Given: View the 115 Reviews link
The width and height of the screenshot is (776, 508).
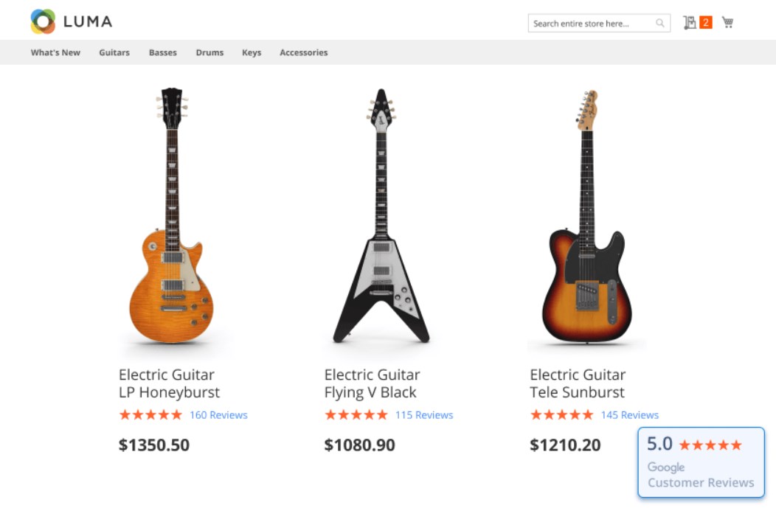Looking at the screenshot, I should coord(424,415).
